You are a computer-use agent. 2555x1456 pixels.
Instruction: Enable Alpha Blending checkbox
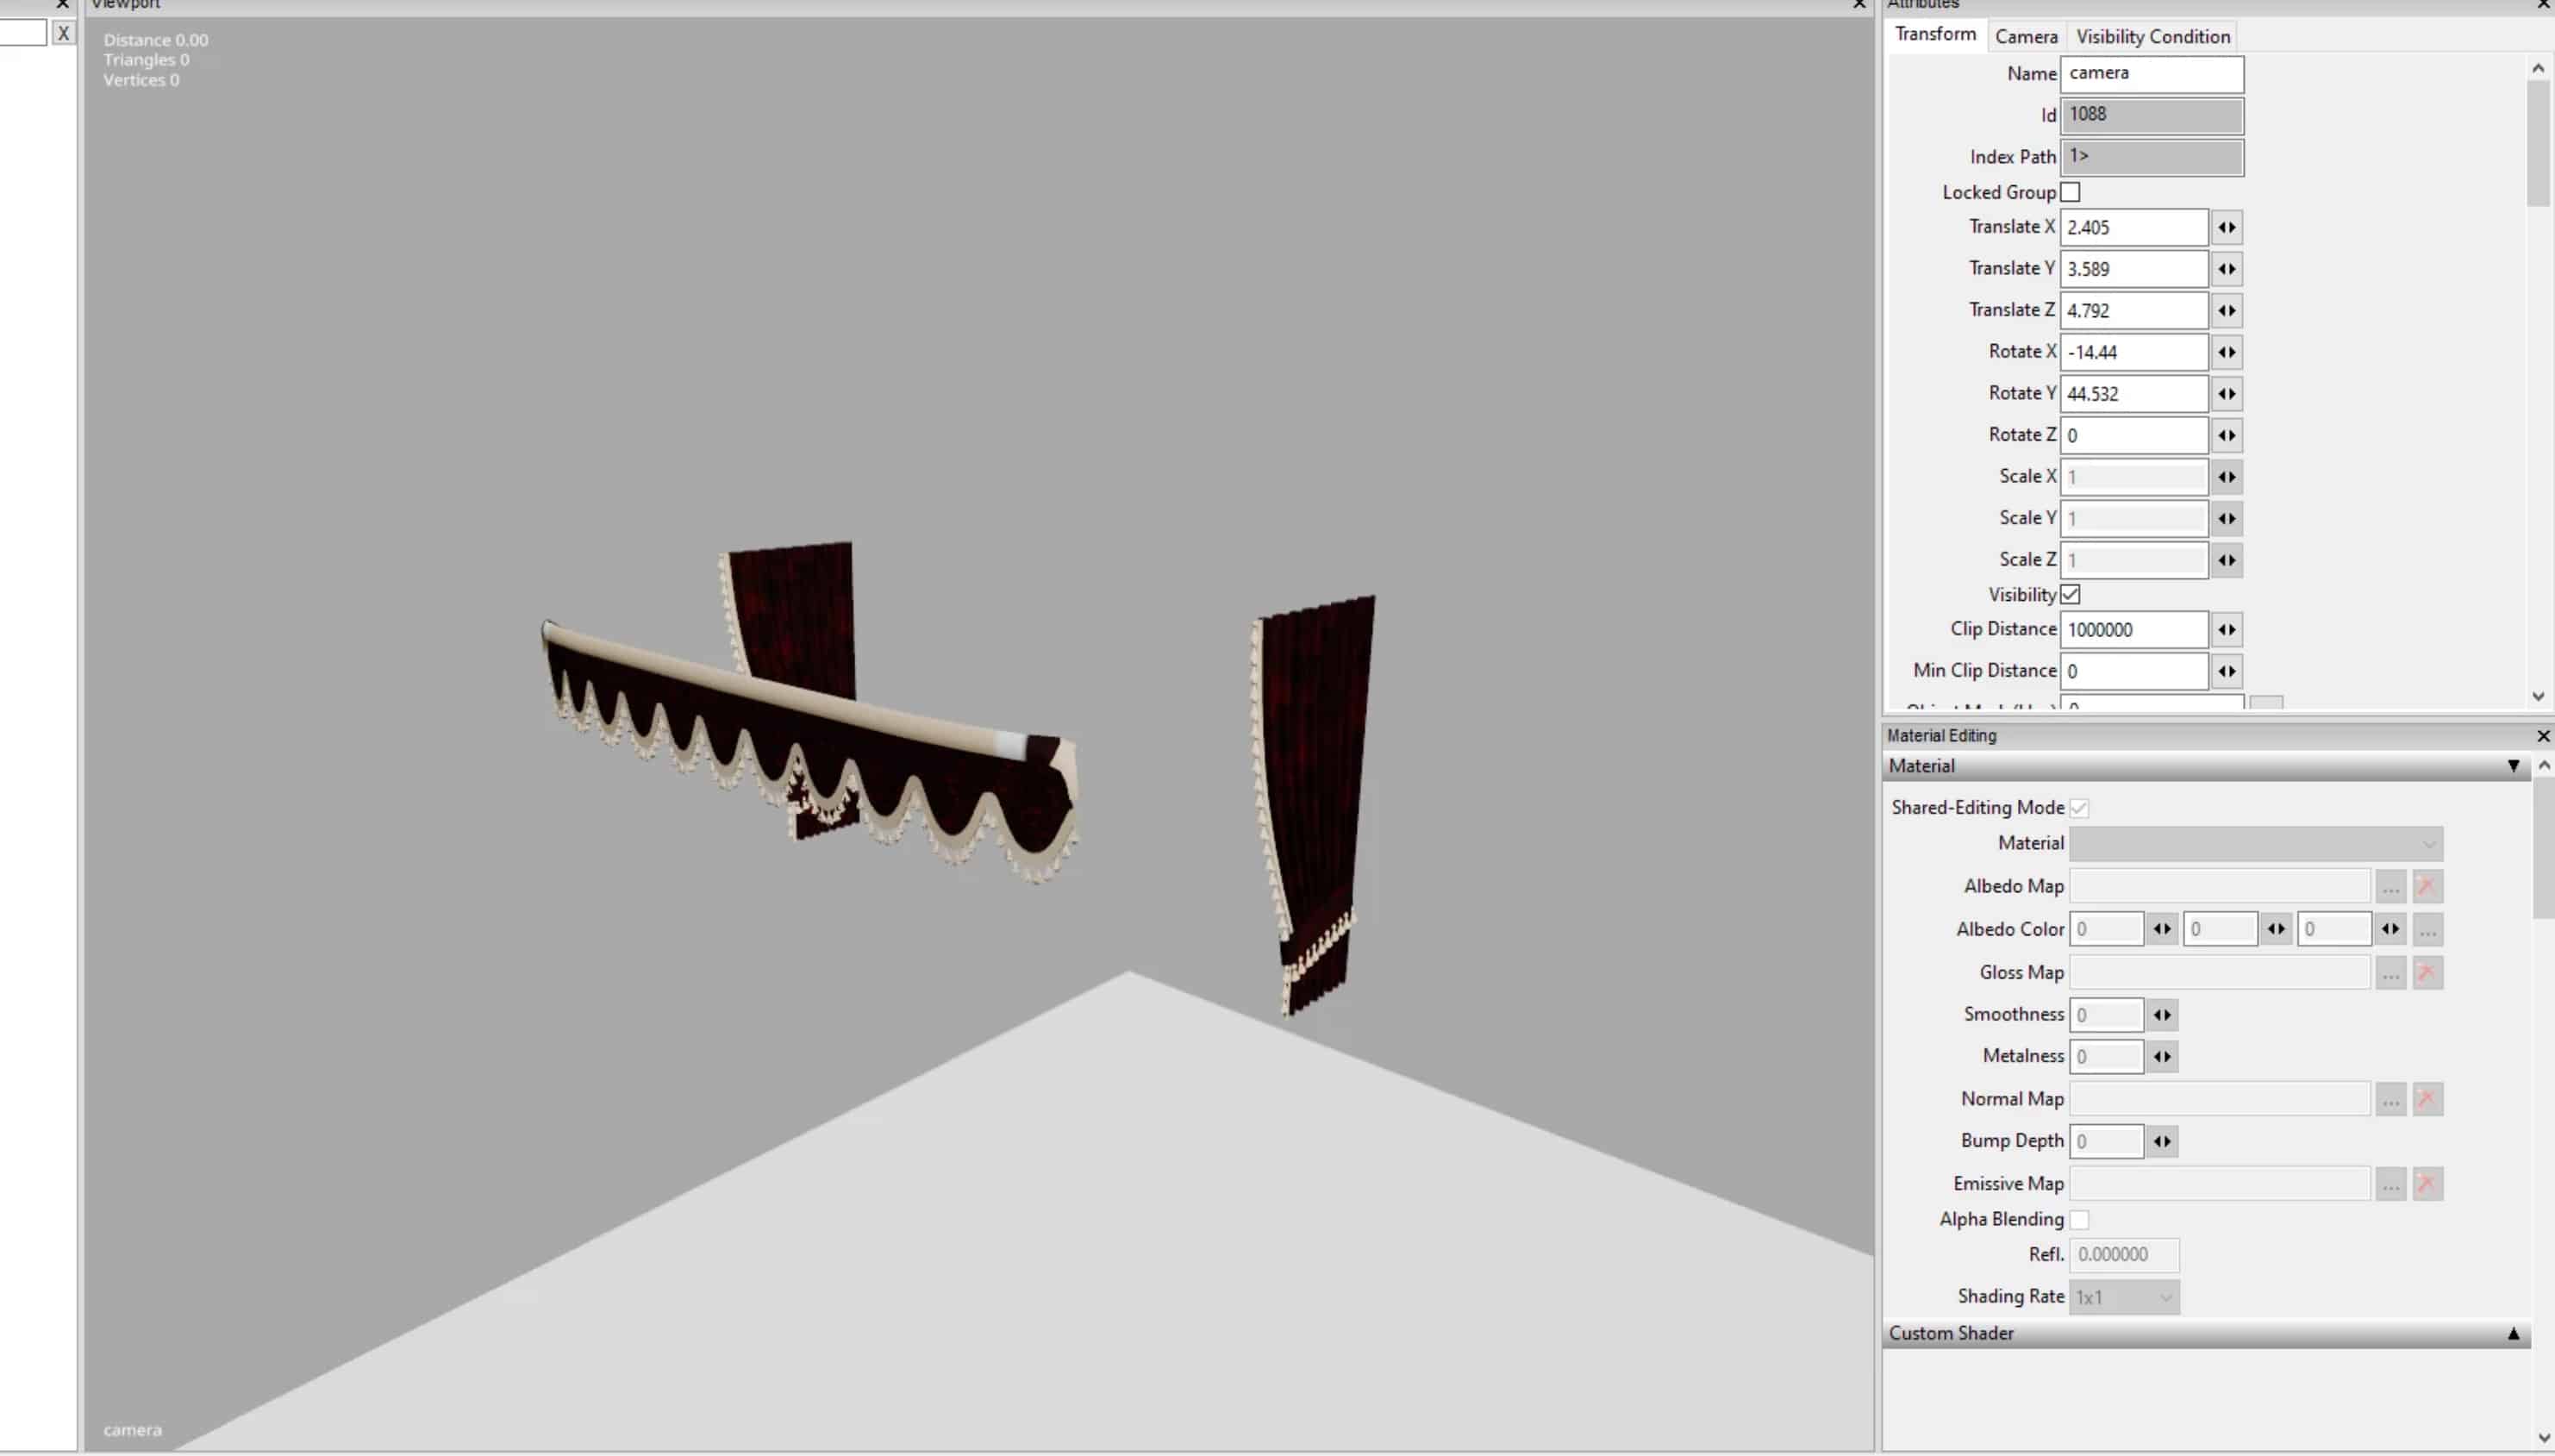tap(2079, 1220)
